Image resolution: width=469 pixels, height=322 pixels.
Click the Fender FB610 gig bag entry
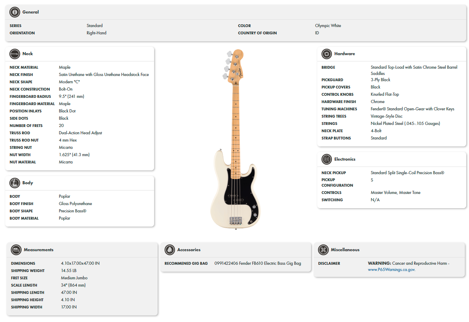pos(257,263)
